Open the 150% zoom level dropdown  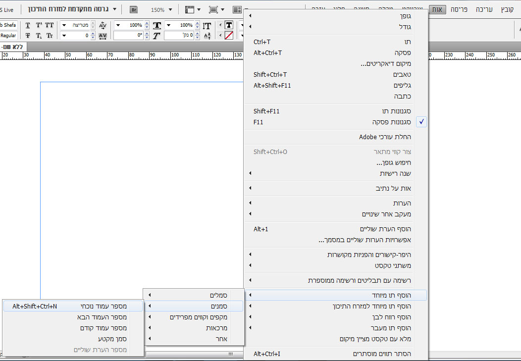pos(171,9)
